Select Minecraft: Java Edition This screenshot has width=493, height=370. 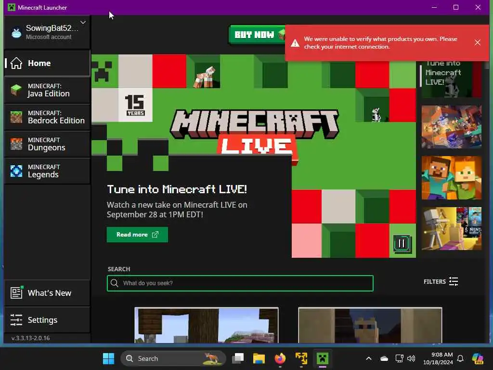click(47, 90)
